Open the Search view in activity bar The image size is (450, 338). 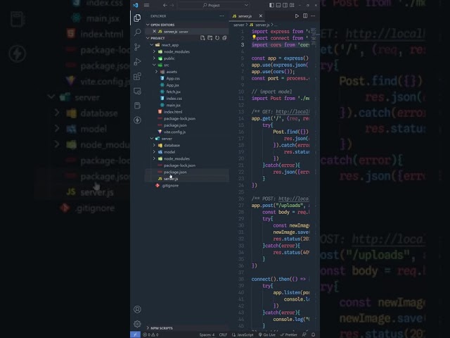click(x=137, y=32)
